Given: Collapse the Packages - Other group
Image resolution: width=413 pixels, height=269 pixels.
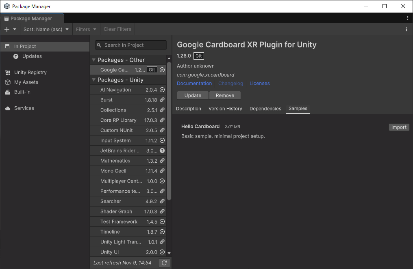Looking at the screenshot, I should [93, 60].
